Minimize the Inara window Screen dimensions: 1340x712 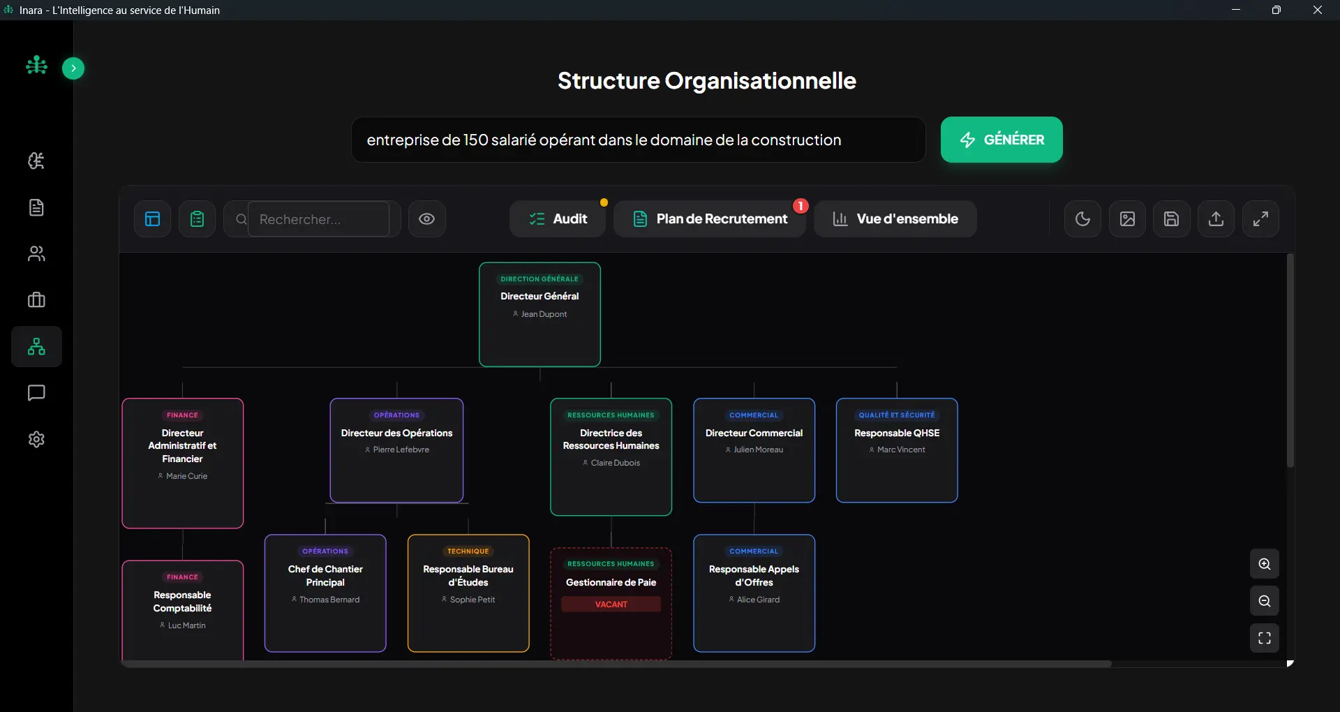point(1236,10)
